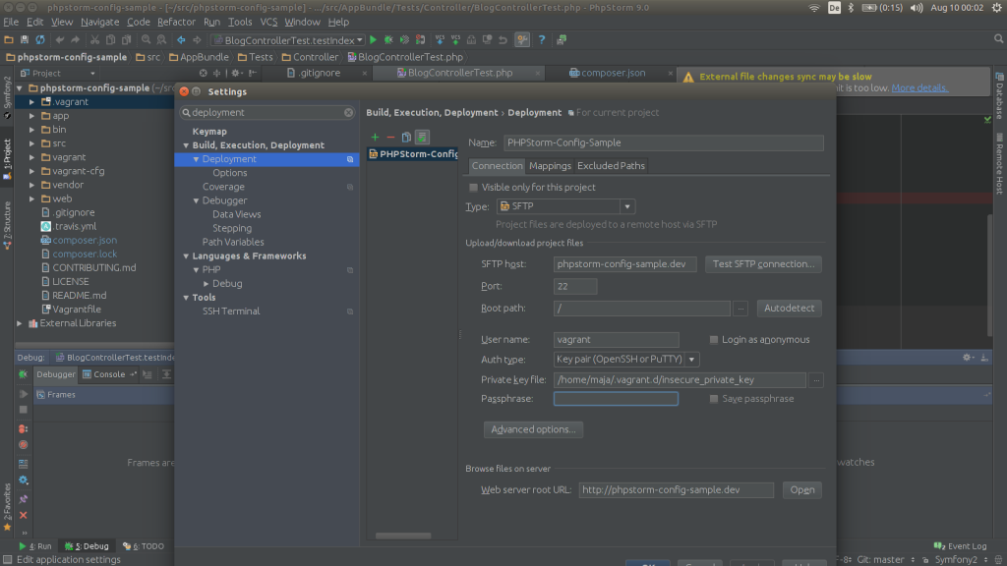Click the search everywhere magnifier icon at top right
The width and height of the screenshot is (1007, 566).
(999, 39)
